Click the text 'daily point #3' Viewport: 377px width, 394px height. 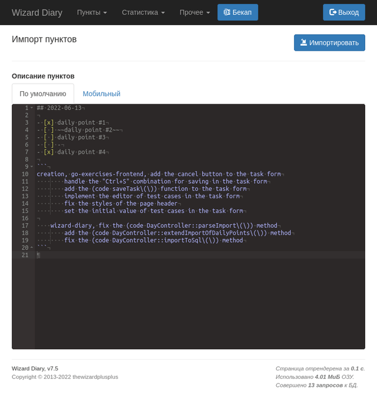[81, 137]
